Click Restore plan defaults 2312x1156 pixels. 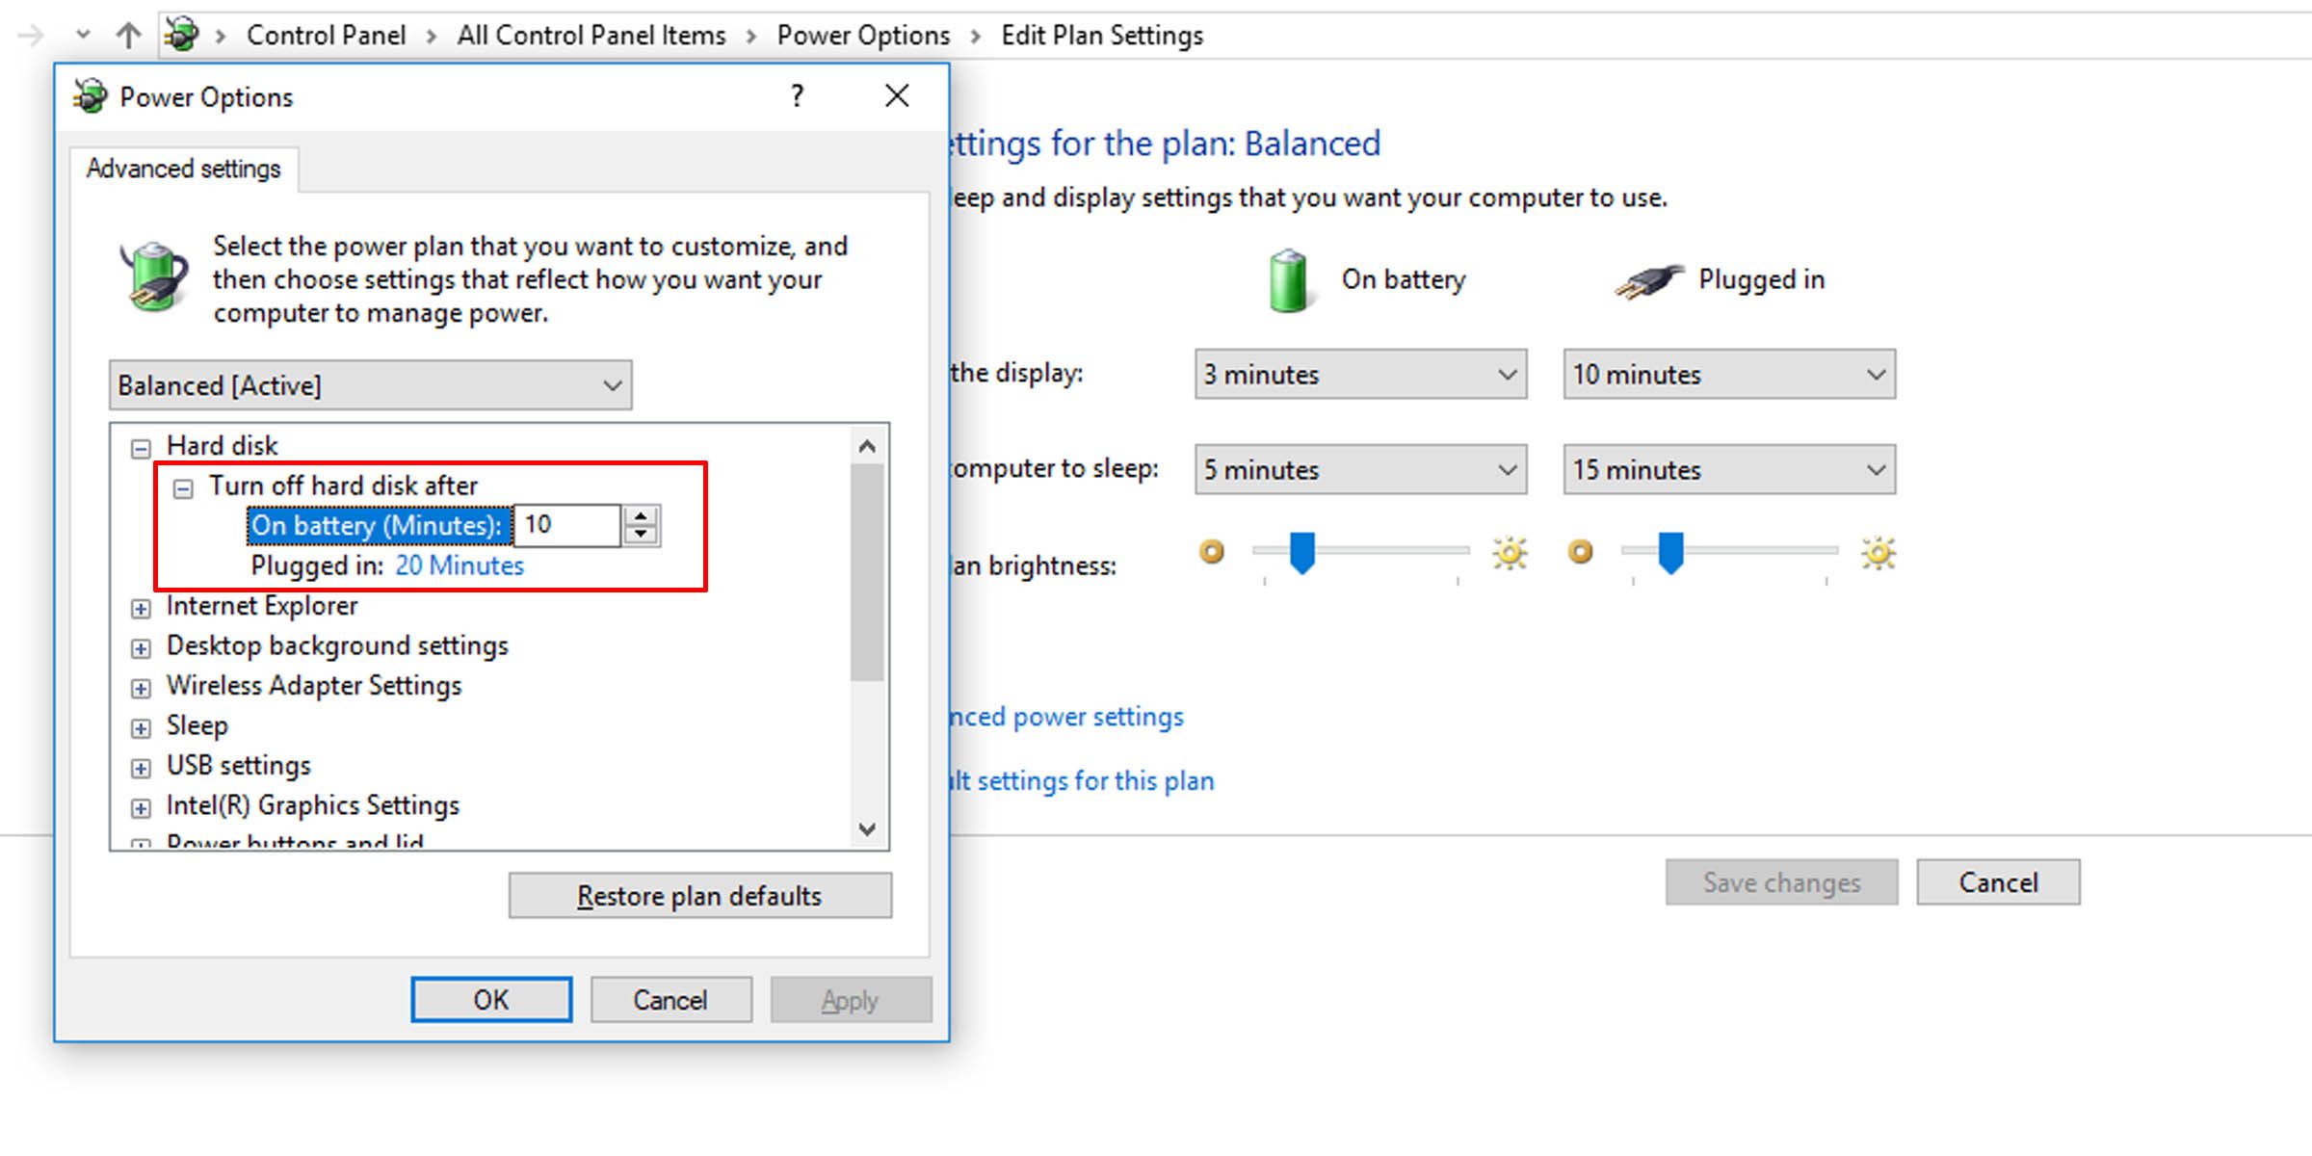point(699,895)
